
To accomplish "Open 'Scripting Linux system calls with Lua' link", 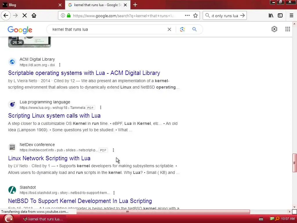I will (54, 116).
